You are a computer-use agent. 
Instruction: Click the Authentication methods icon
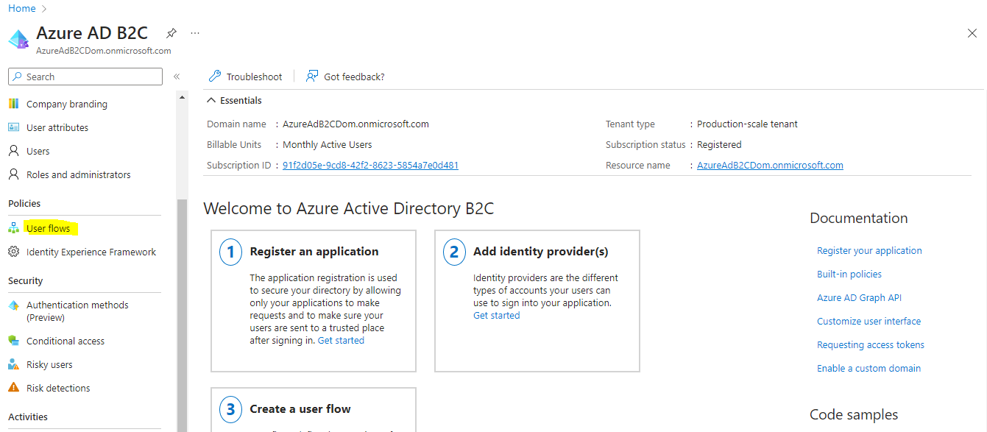pyautogui.click(x=13, y=305)
